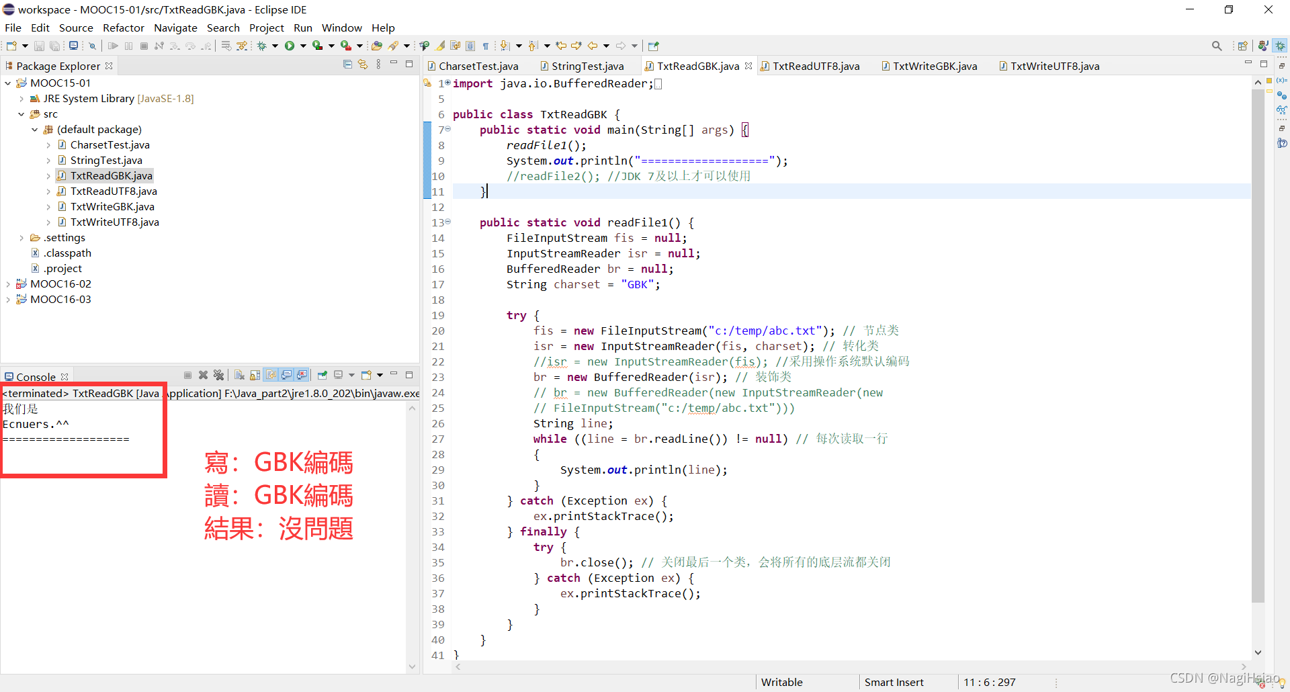Clear Console output icon

239,375
